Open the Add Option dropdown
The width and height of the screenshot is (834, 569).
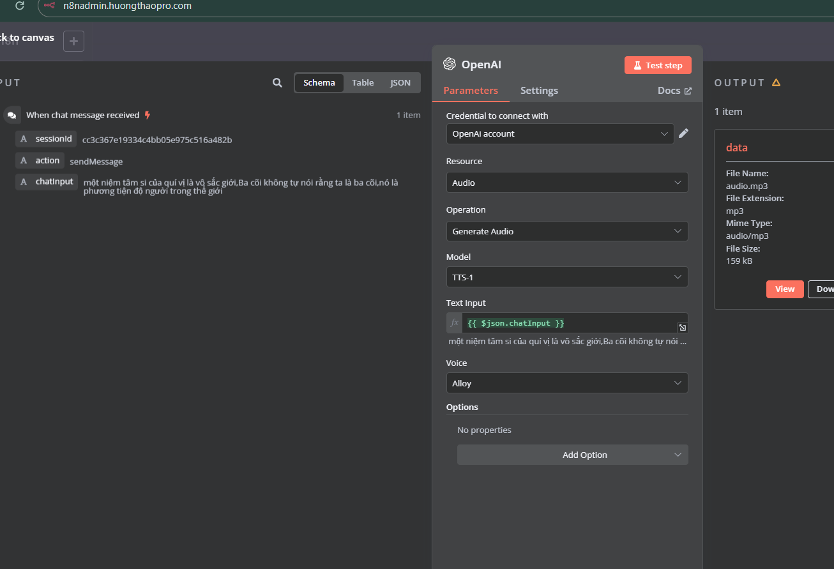click(573, 455)
